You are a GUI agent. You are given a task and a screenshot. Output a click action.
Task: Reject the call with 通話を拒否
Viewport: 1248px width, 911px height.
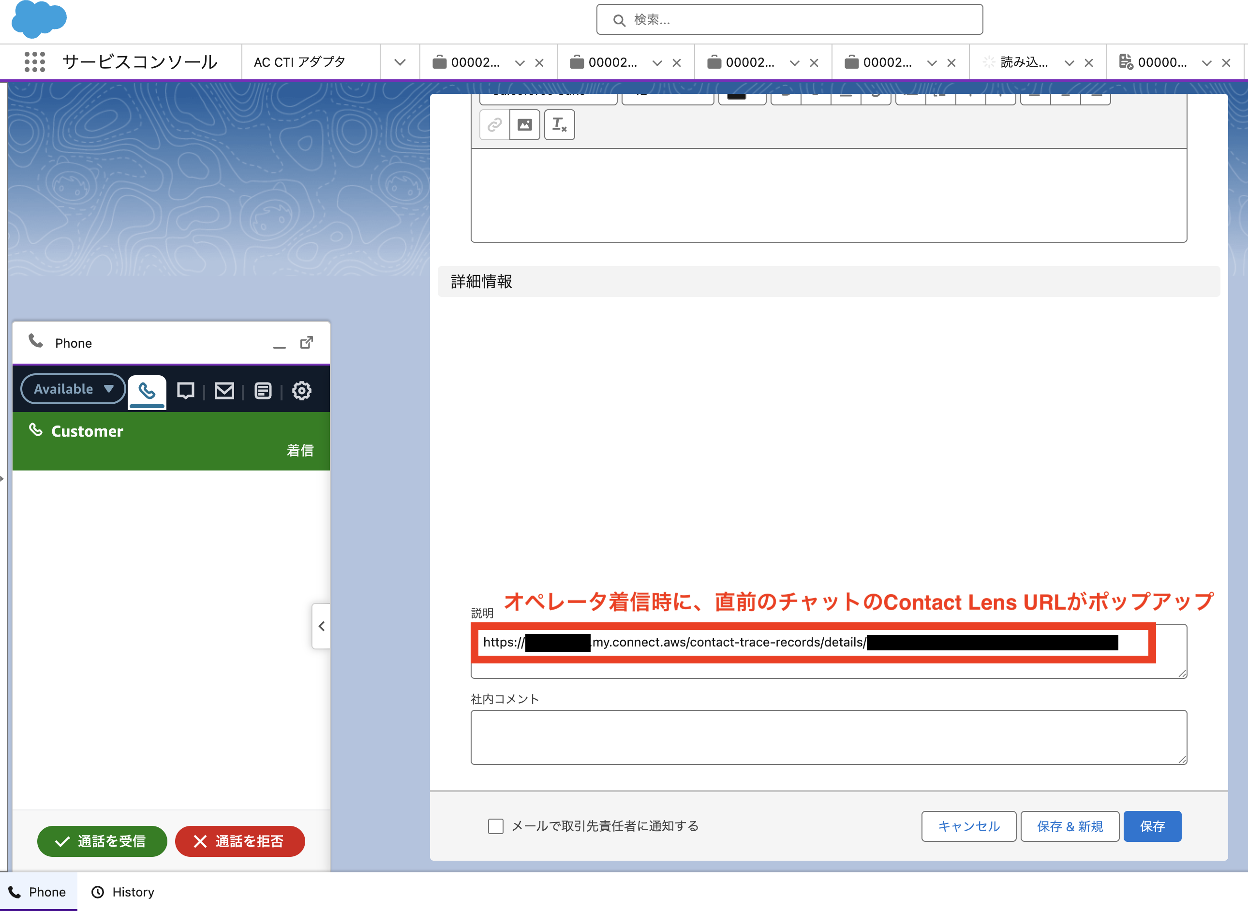[239, 841]
